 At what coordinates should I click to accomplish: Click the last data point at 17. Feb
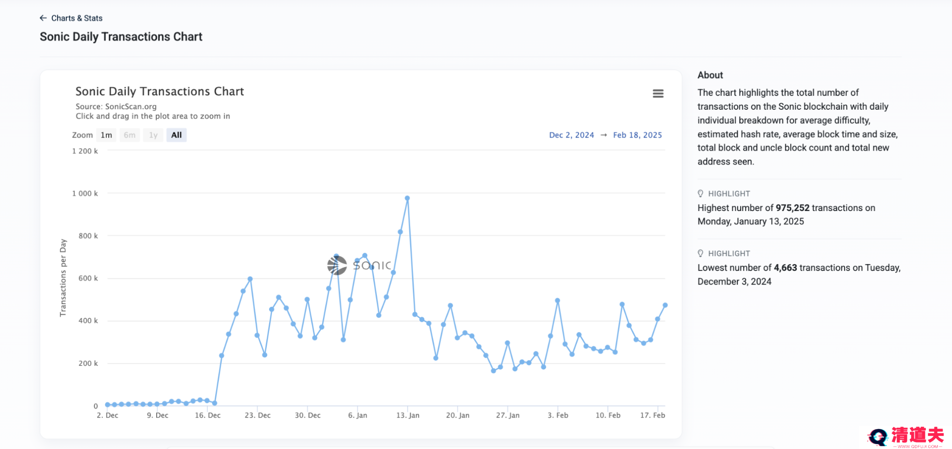tap(665, 305)
